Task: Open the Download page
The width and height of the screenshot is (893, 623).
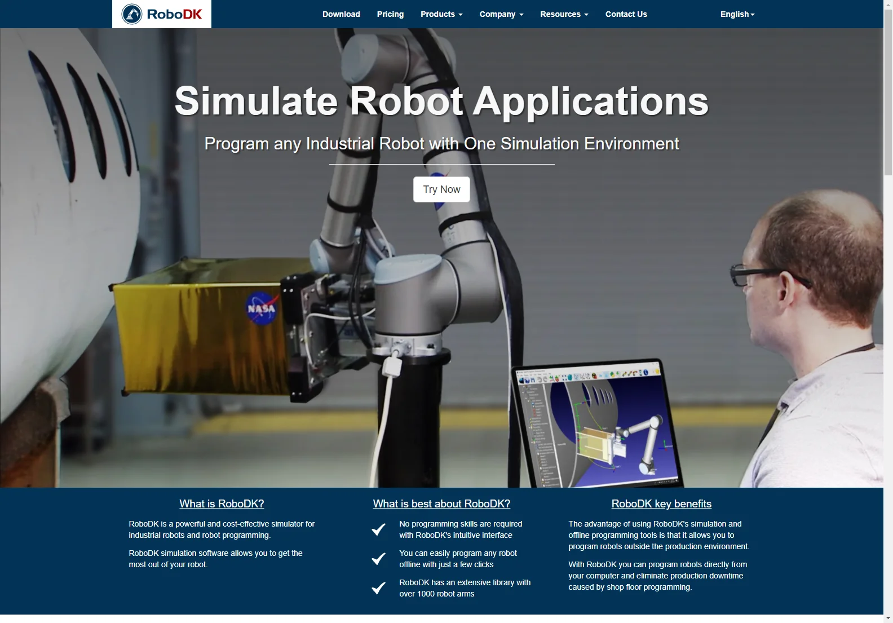Action: 341,14
